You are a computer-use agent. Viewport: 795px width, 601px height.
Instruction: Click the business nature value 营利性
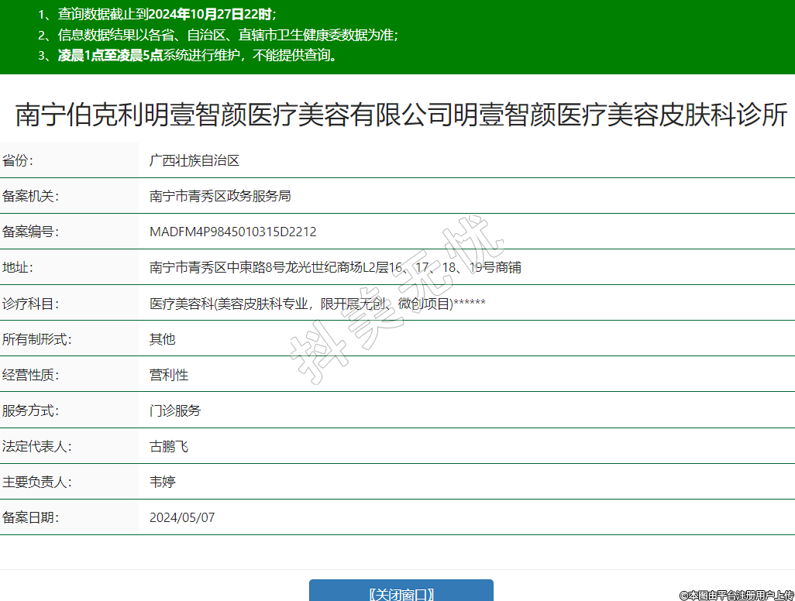[x=169, y=375]
